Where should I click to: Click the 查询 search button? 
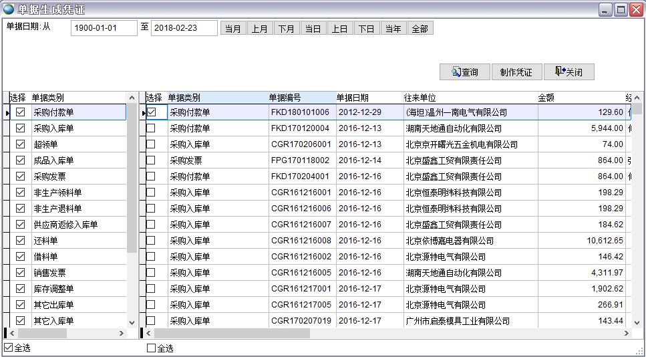click(464, 72)
